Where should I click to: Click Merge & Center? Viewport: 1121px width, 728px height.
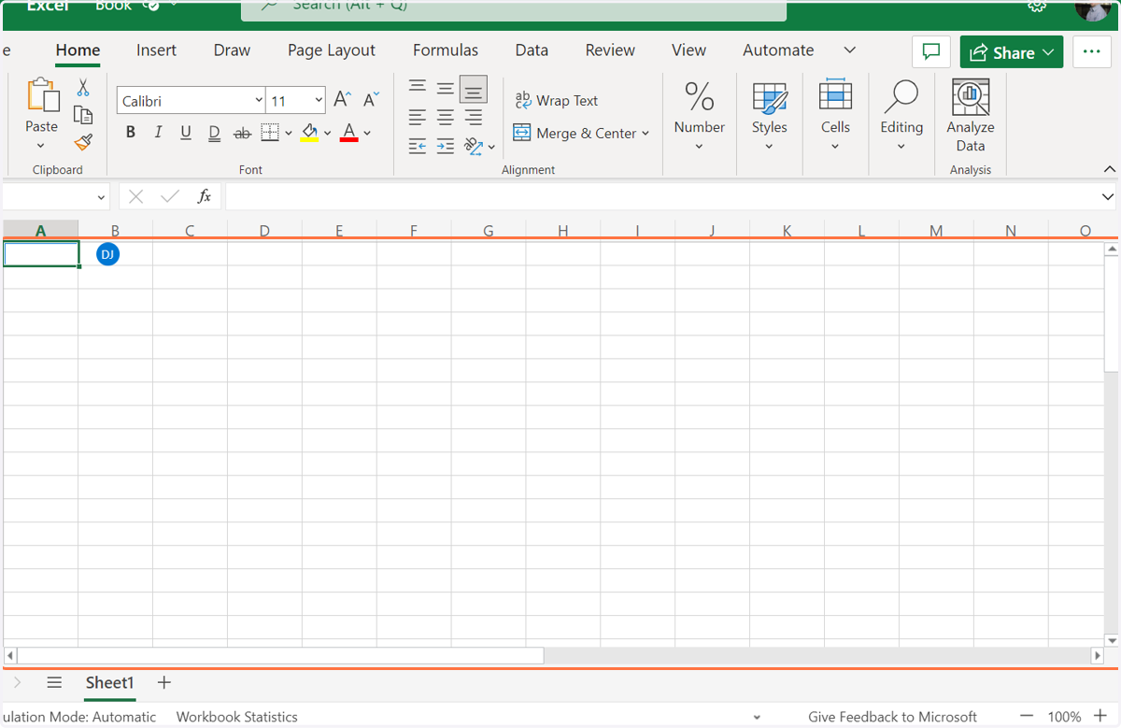point(575,134)
